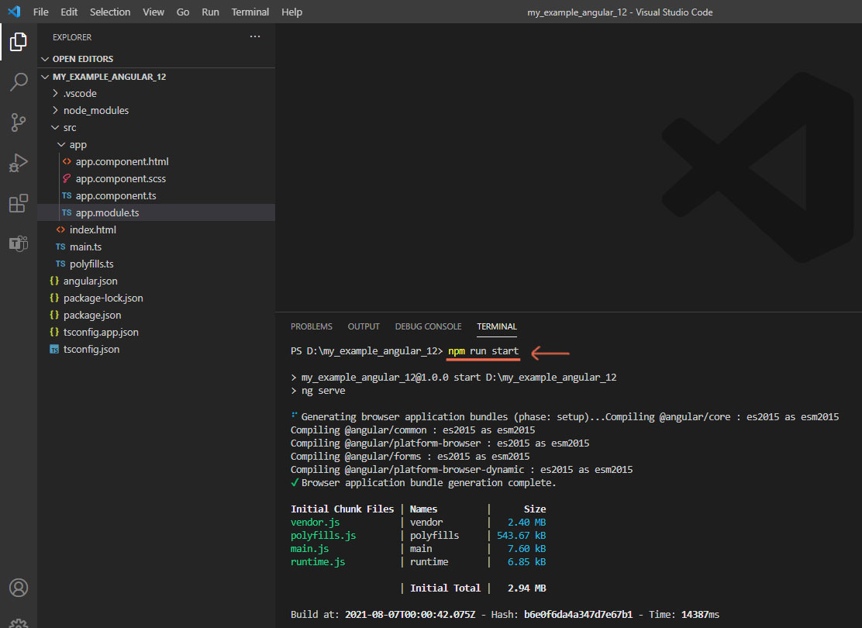Image resolution: width=862 pixels, height=628 pixels.
Task: Open app.component.html file
Action: tap(122, 161)
